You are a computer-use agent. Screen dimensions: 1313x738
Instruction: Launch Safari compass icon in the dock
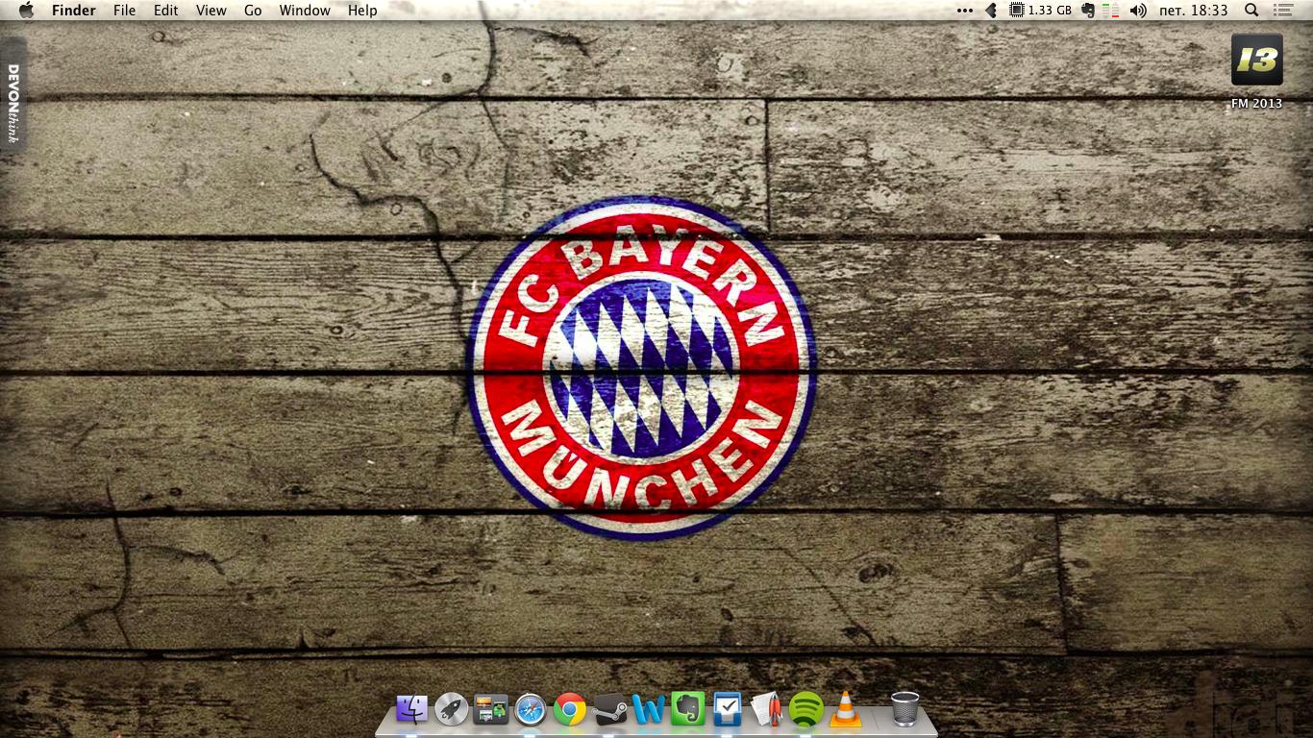pyautogui.click(x=531, y=710)
